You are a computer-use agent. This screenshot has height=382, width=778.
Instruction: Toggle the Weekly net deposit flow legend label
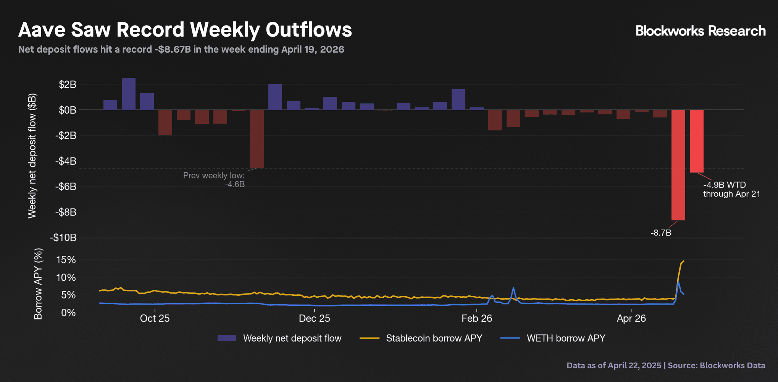(292, 338)
